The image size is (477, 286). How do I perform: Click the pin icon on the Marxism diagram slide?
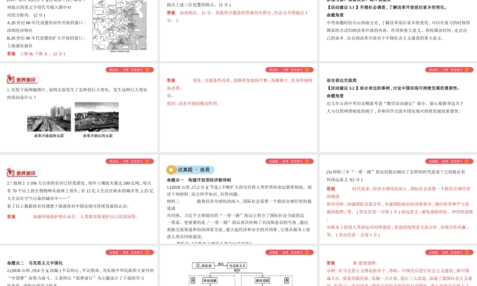(307, 252)
